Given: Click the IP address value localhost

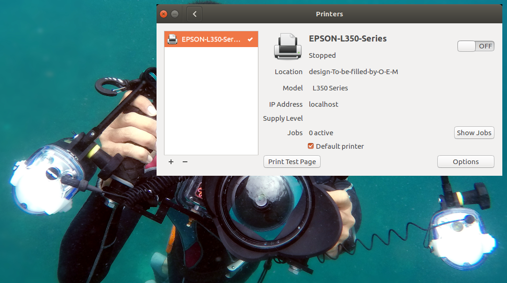Looking at the screenshot, I should 323,104.
